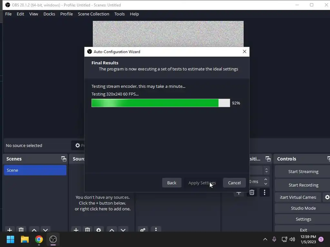Move scene down with arrow
This screenshot has height=247, width=330.
[45, 230]
